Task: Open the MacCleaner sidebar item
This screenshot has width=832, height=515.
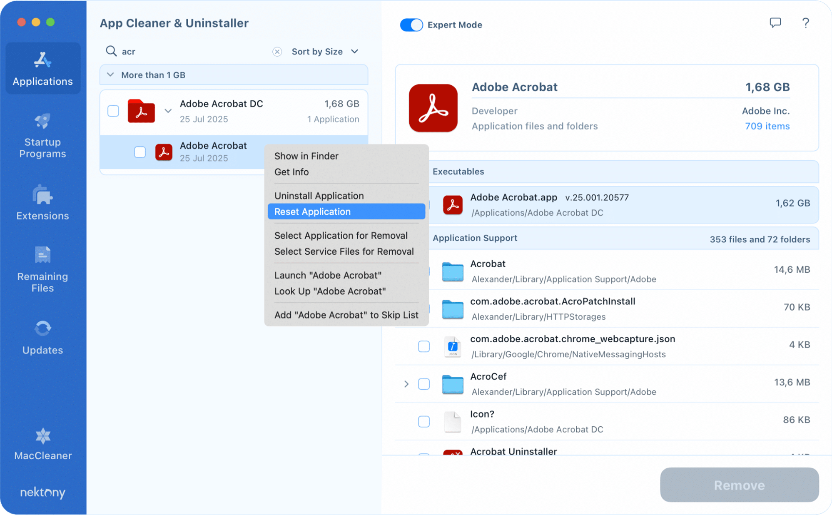Action: pos(42,444)
